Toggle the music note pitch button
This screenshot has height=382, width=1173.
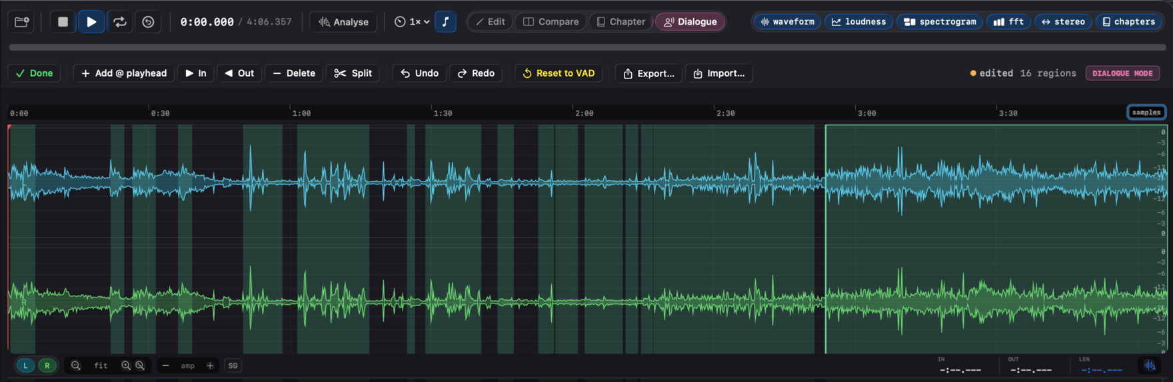point(446,22)
